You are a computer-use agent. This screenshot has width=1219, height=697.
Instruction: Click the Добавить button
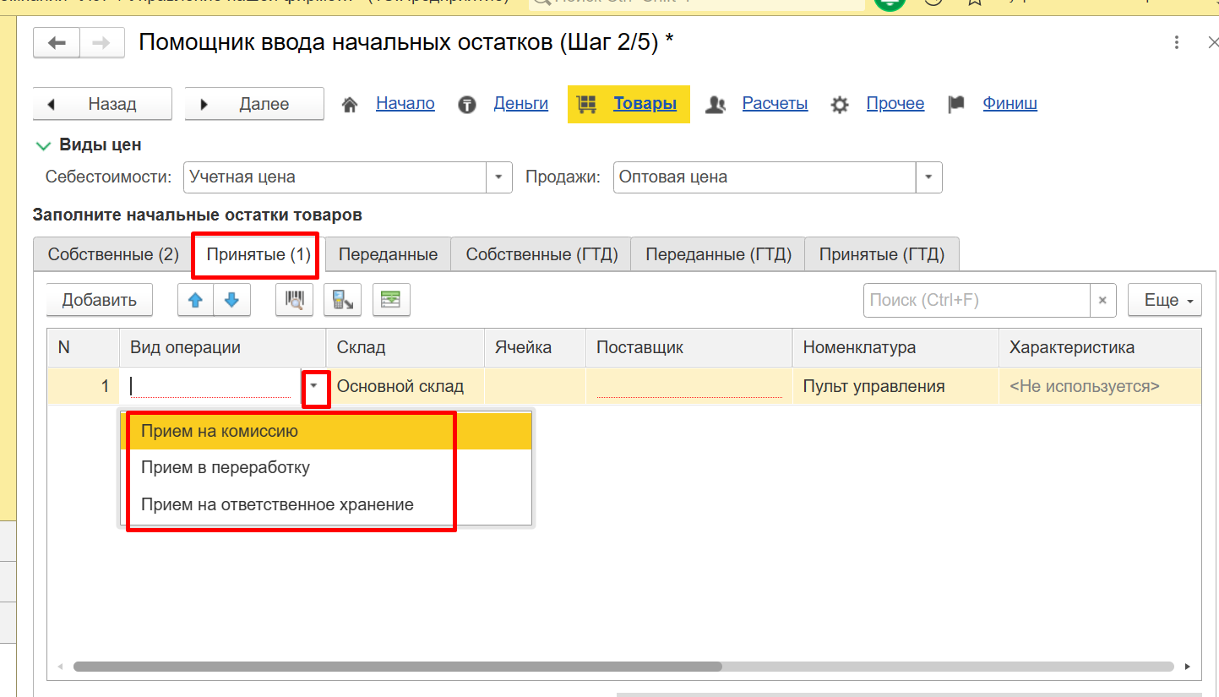[99, 300]
